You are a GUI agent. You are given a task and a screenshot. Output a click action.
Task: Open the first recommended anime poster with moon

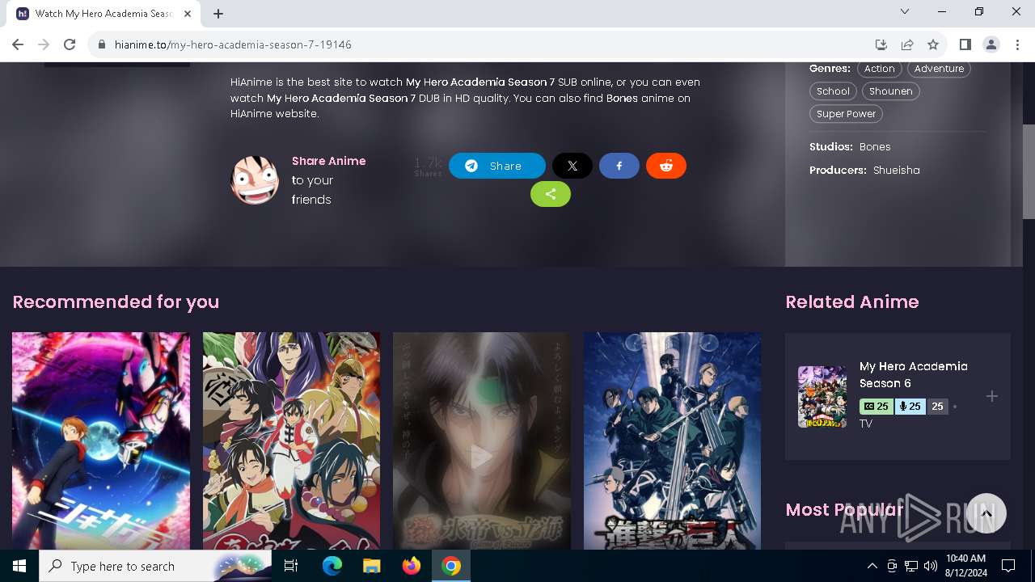(x=101, y=441)
